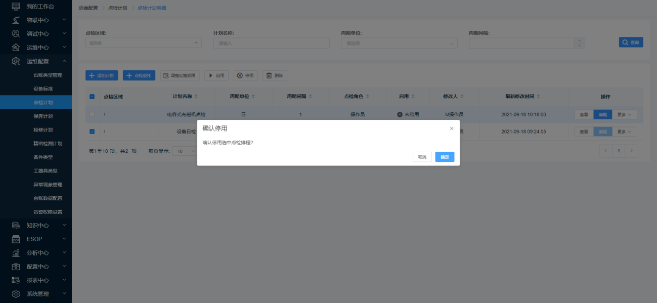Sort by 周期单位 column arrows
The image size is (657, 303).
point(253,97)
